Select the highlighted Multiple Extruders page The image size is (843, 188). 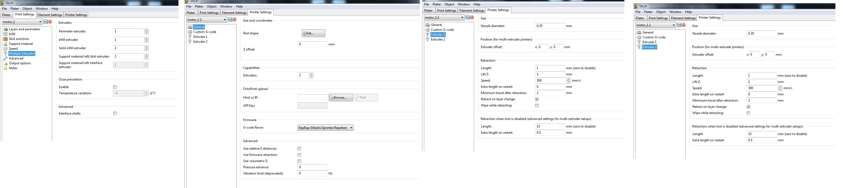coord(22,53)
